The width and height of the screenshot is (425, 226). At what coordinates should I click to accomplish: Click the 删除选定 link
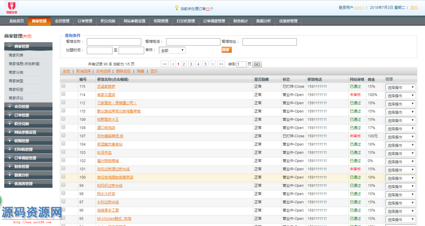123,71
